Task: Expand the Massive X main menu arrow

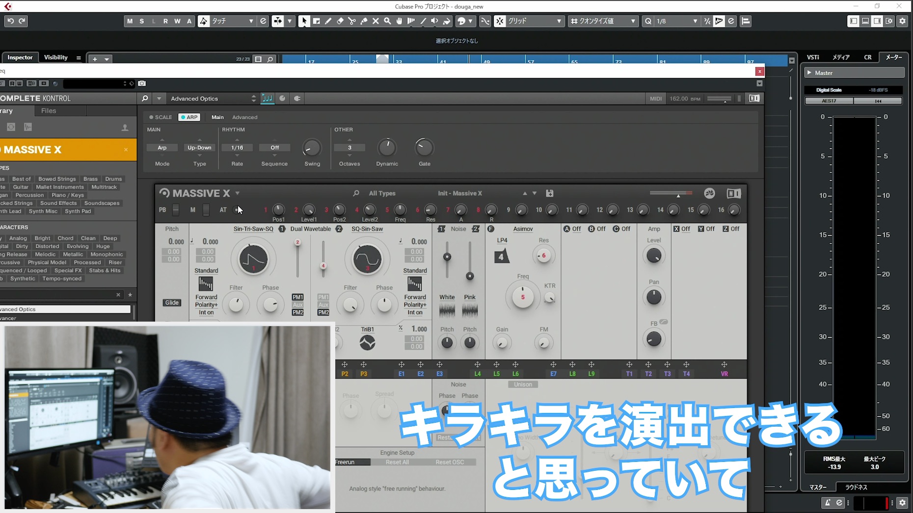Action: point(238,193)
